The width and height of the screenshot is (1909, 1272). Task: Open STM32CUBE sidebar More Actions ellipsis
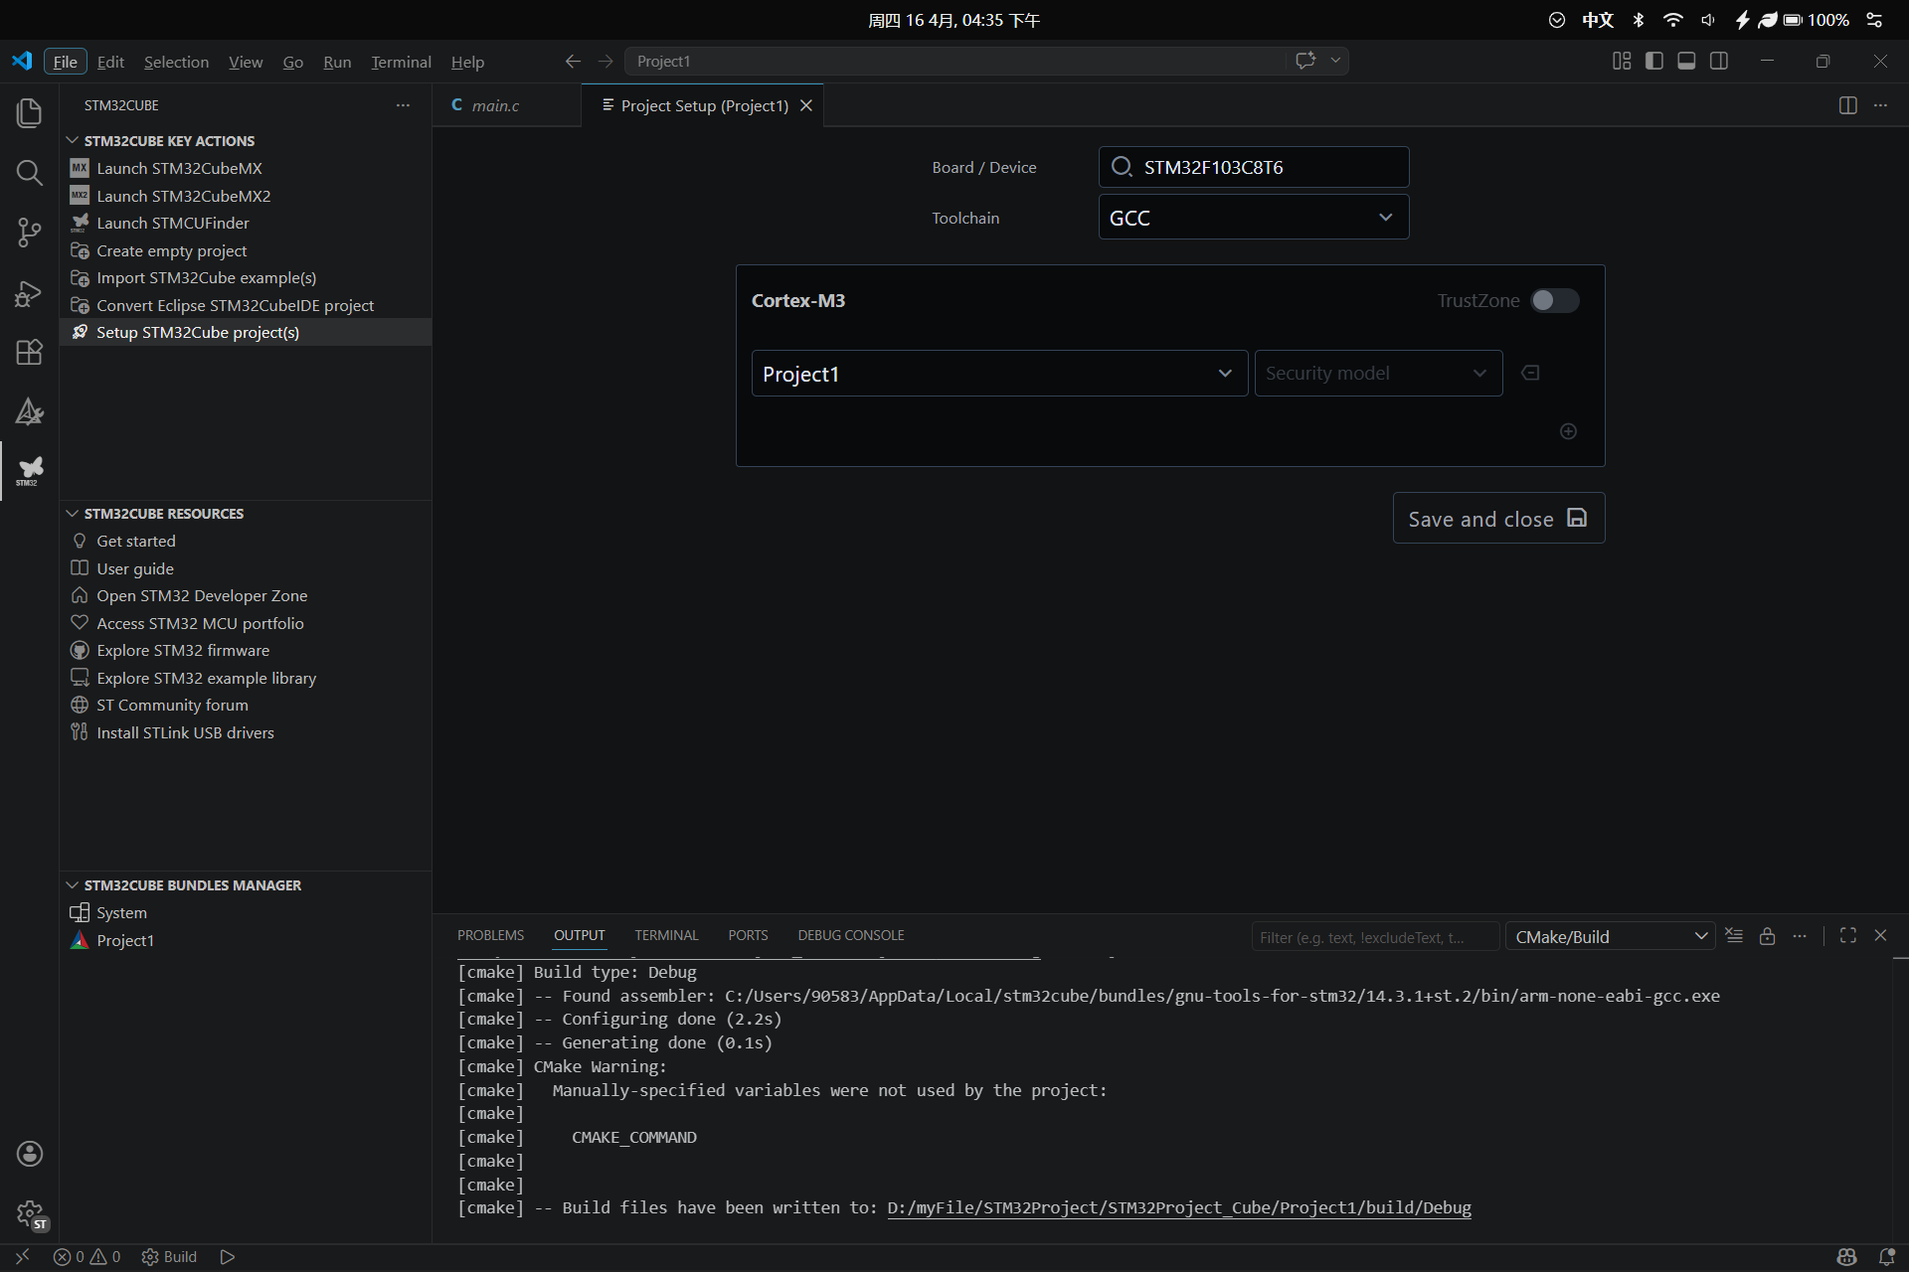(x=403, y=105)
